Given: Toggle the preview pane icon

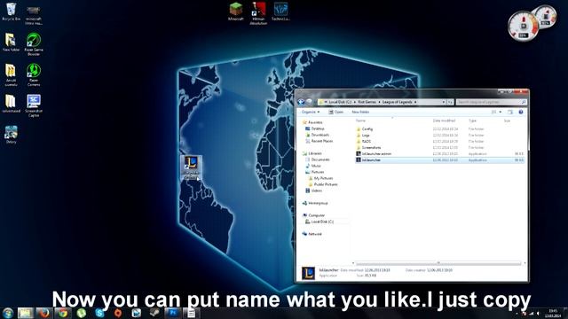Looking at the screenshot, I should pos(510,113).
